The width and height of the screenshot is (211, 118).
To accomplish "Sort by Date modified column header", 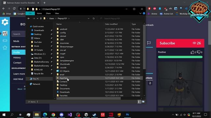I will click(x=111, y=24).
